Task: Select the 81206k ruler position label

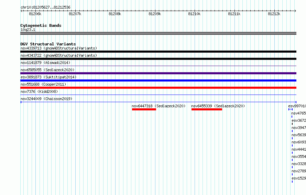Action: tap(35, 14)
